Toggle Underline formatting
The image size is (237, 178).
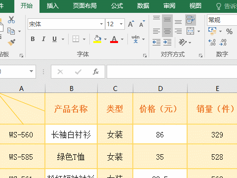pyautogui.click(x=54, y=39)
